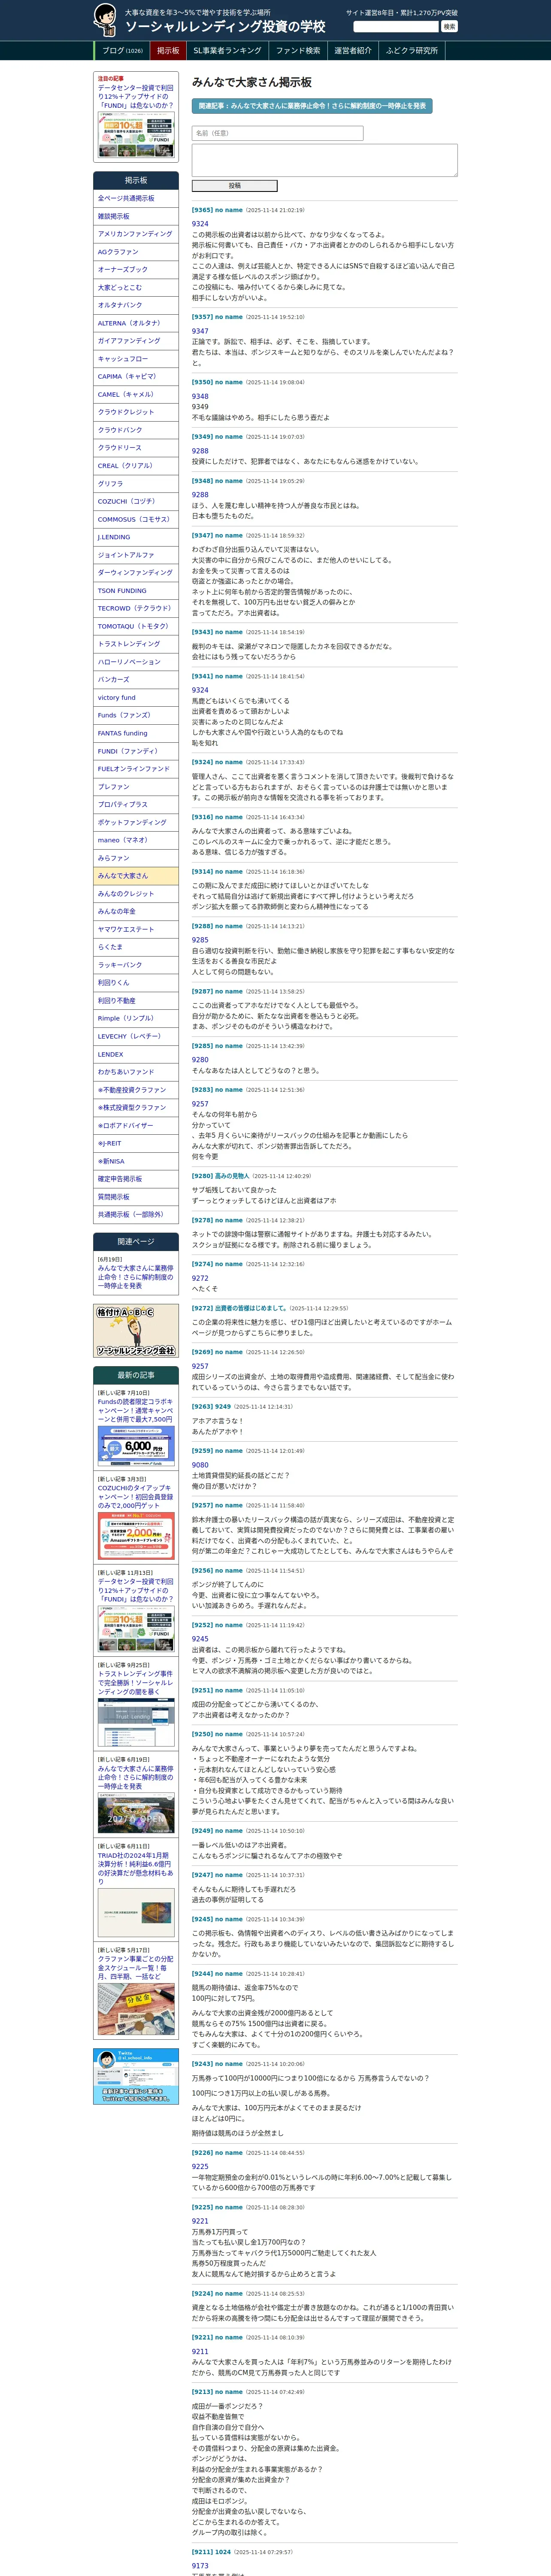551x2576 pixels.
Task: Open 関連ページ 6月19日 suspension order link
Action: (x=136, y=1277)
